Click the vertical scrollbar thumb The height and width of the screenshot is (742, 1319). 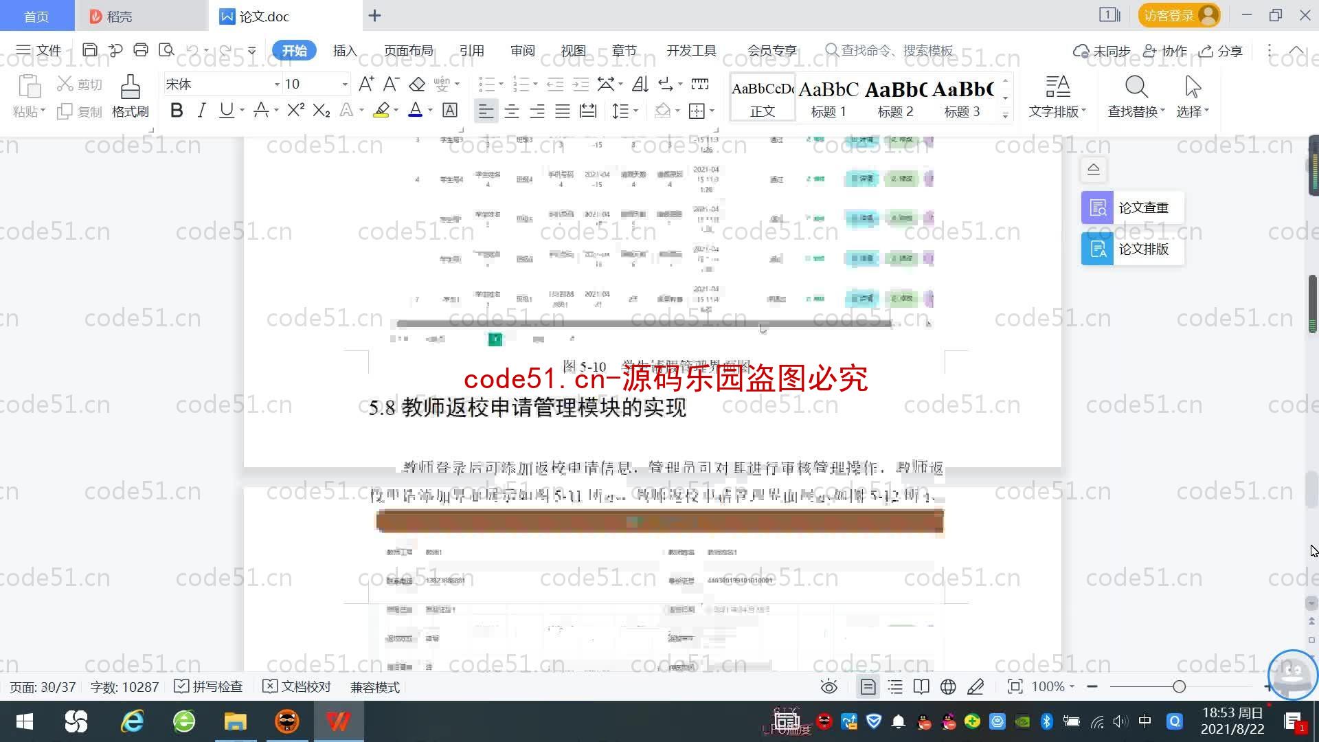pyautogui.click(x=1312, y=304)
